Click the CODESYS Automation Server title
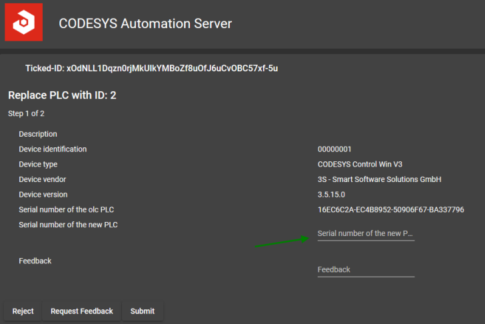The width and height of the screenshot is (485, 324). pyautogui.click(x=145, y=24)
